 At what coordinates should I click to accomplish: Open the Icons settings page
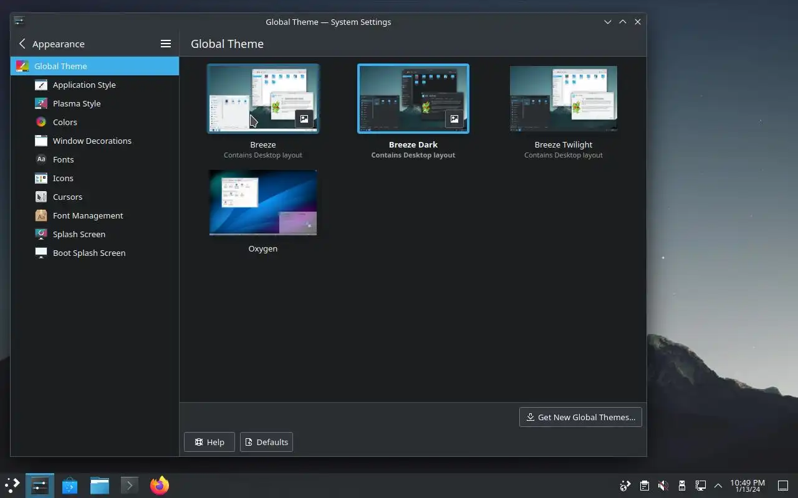click(x=95, y=178)
